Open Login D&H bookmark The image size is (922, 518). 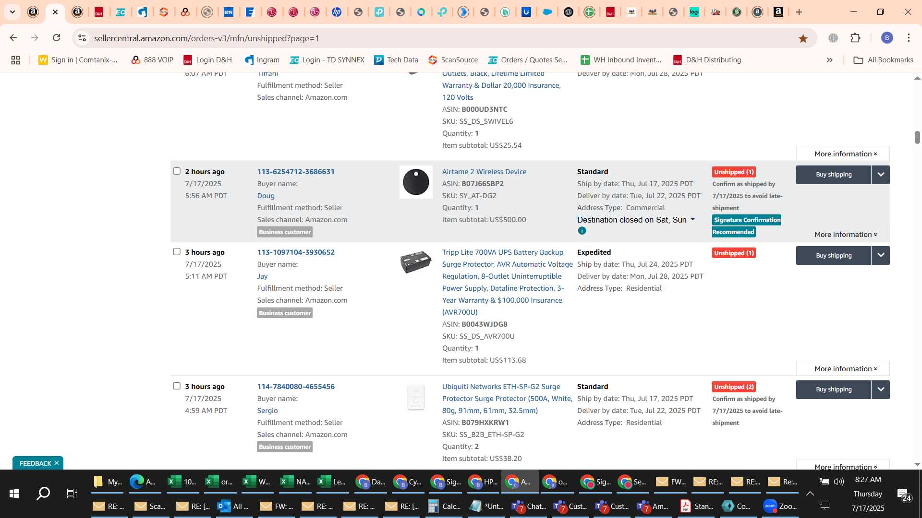pos(207,60)
